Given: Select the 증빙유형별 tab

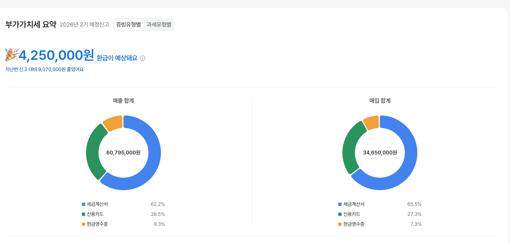Looking at the screenshot, I should (128, 25).
